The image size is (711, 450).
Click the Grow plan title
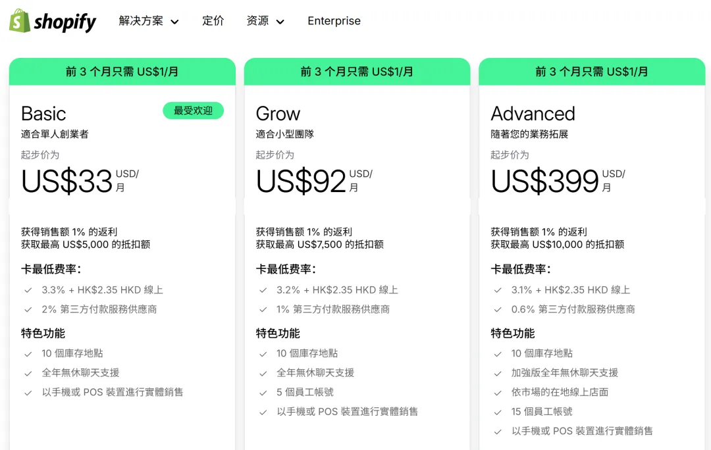278,114
